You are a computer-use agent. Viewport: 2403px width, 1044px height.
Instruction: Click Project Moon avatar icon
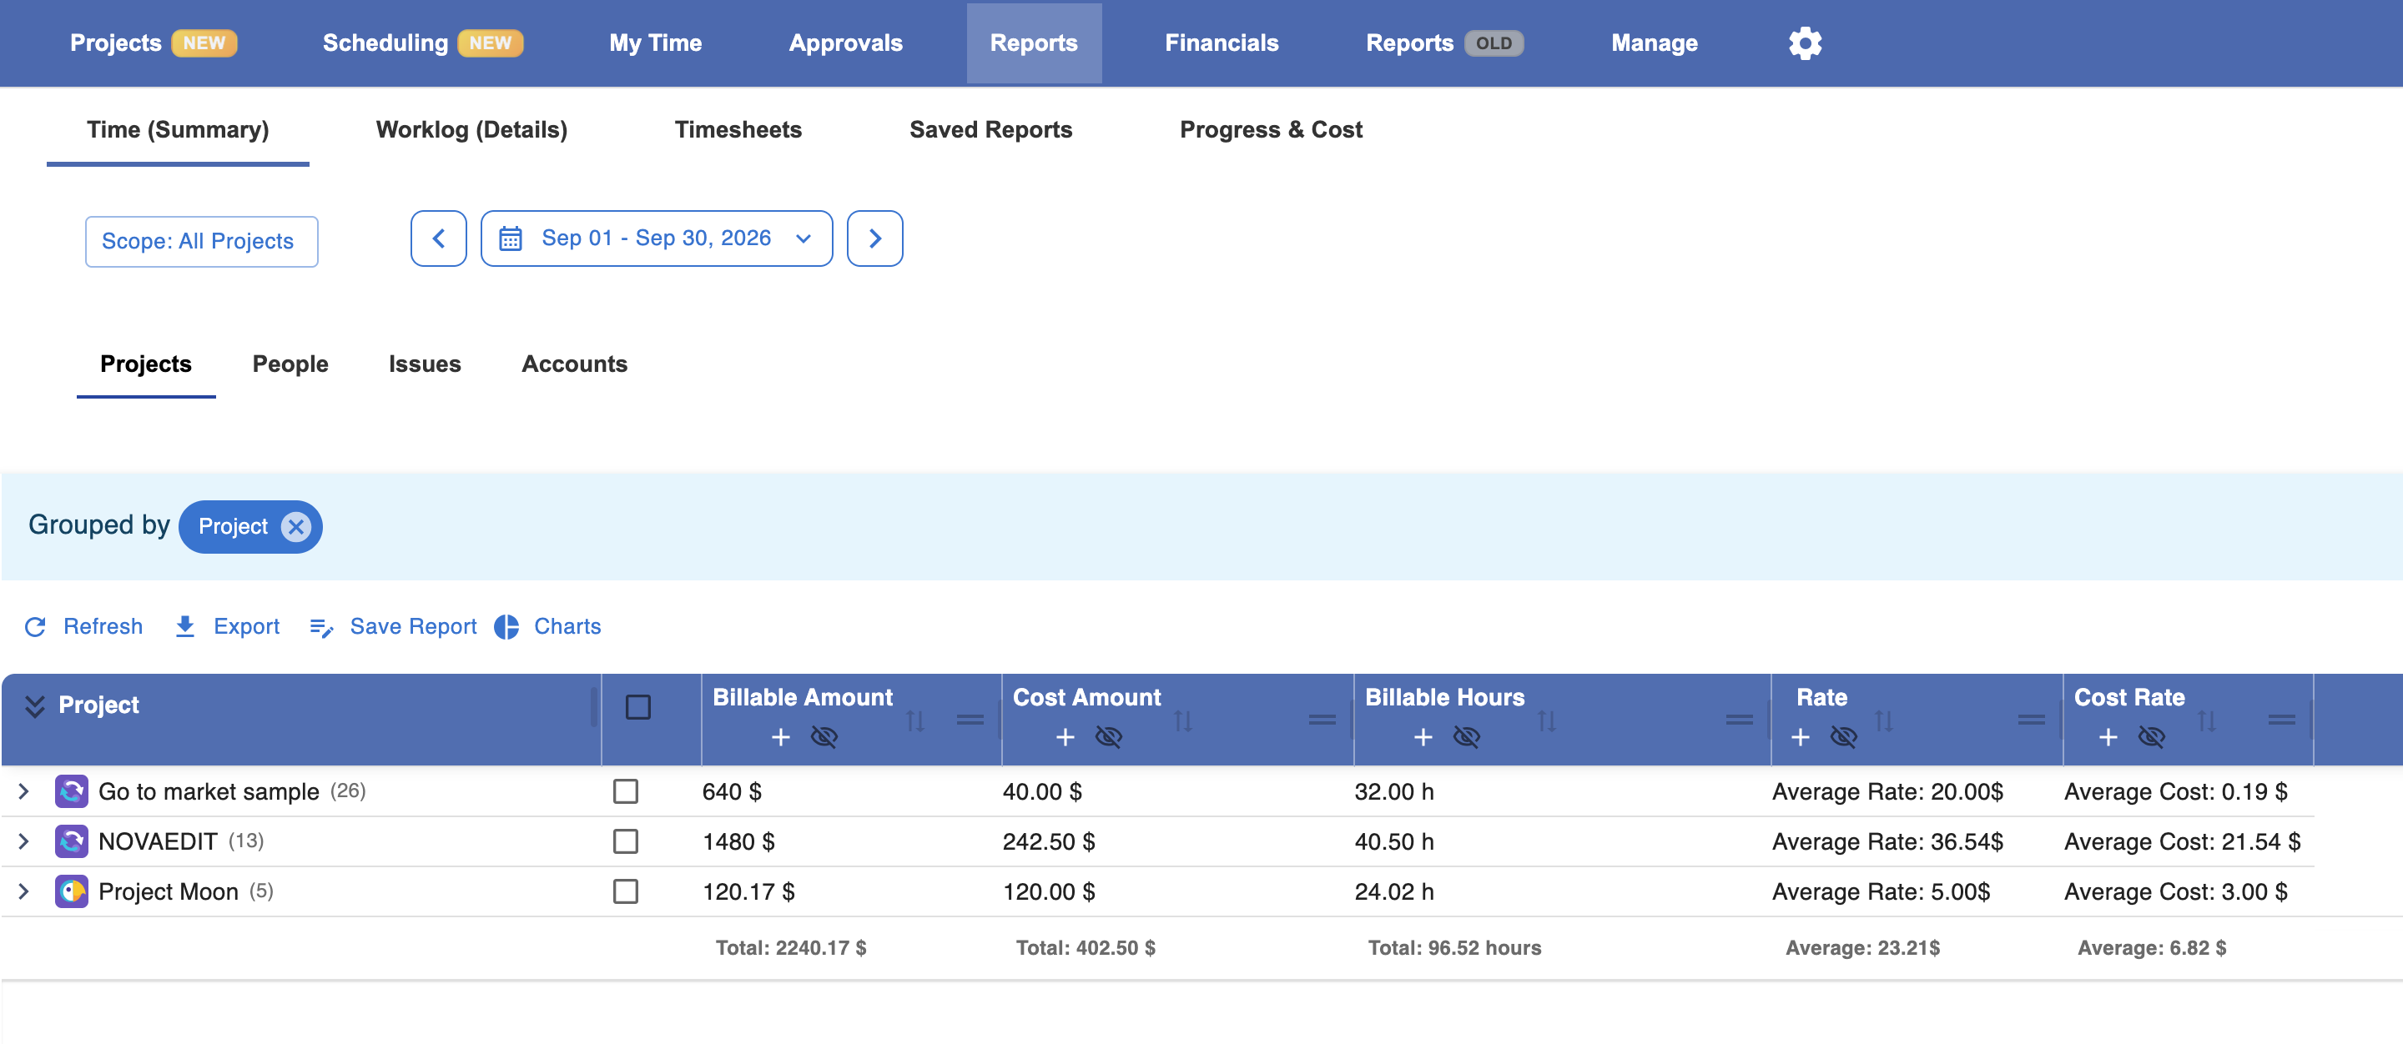72,891
